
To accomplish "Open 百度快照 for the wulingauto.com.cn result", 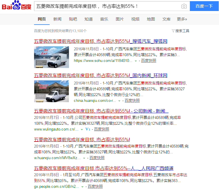I will (101, 129).
